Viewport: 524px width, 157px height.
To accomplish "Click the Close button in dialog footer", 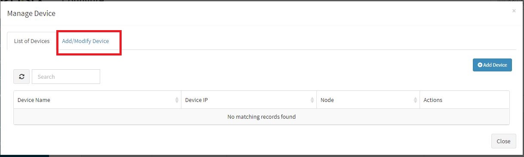I will (x=503, y=141).
